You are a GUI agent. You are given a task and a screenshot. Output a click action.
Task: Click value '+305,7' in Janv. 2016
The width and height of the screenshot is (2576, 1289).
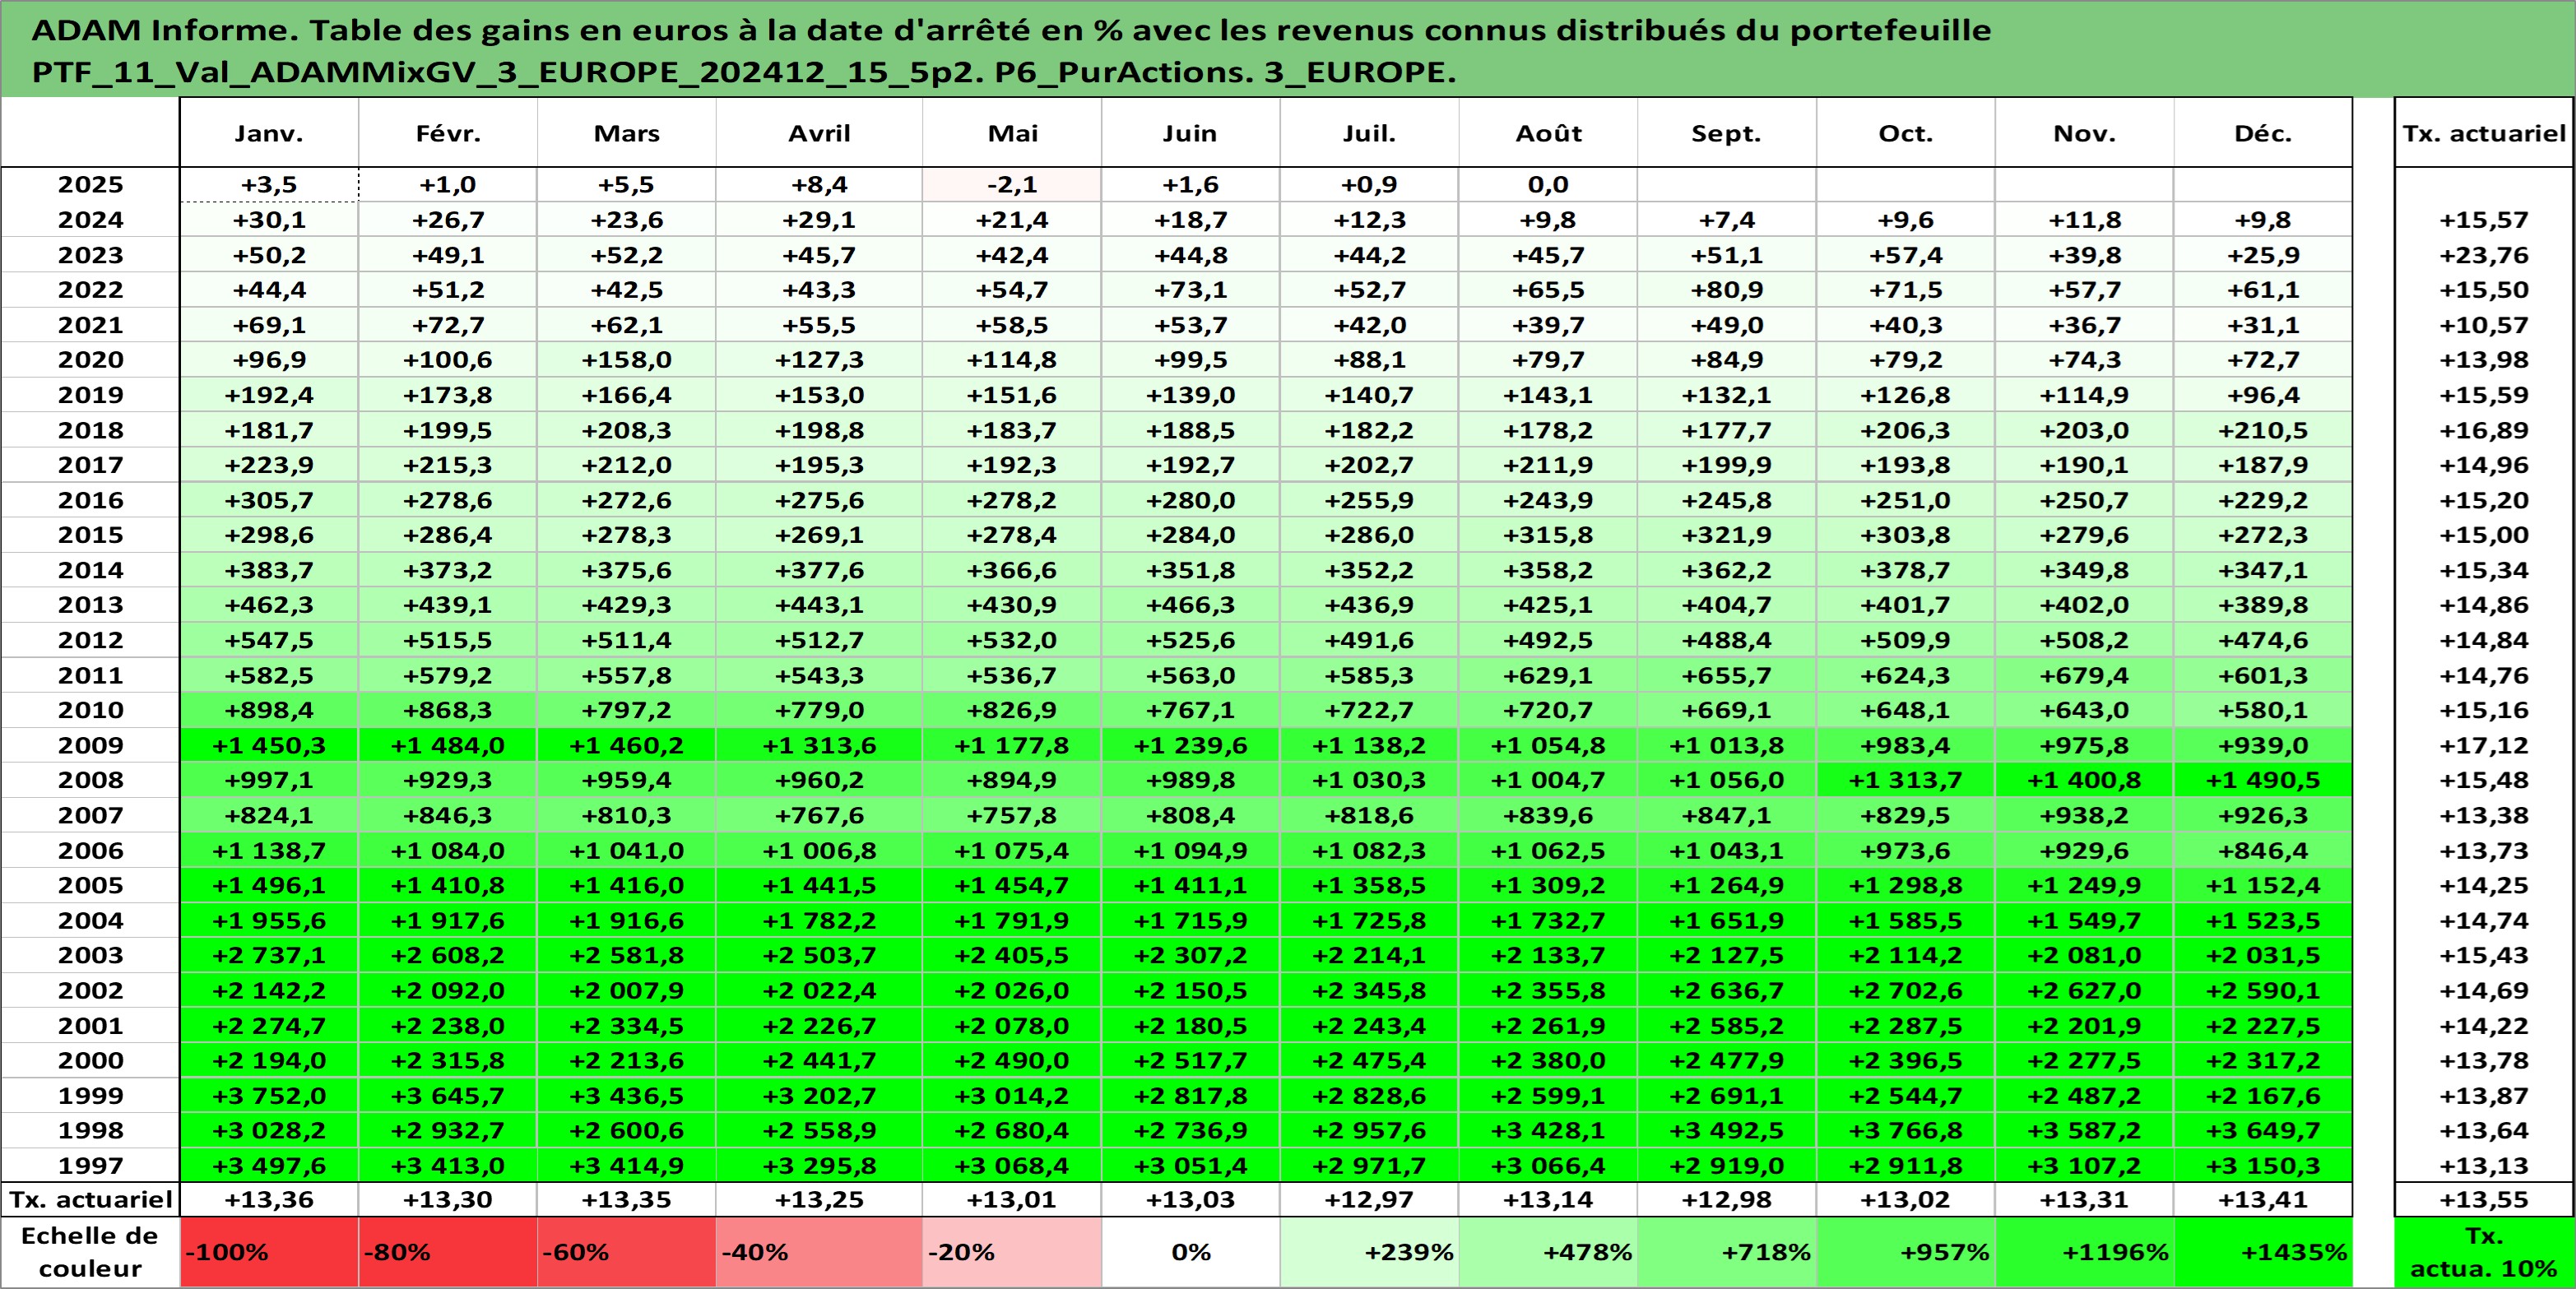(x=269, y=500)
